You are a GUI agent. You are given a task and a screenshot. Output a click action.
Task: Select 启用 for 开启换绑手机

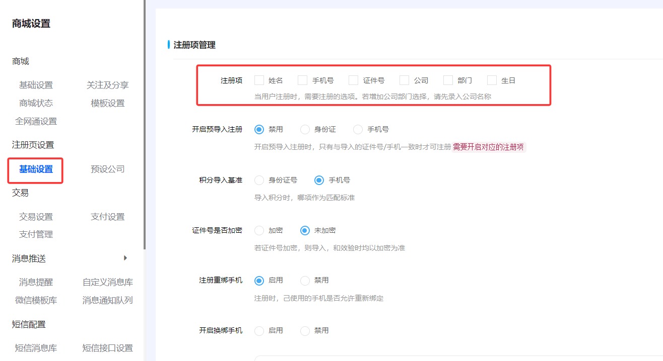(259, 331)
